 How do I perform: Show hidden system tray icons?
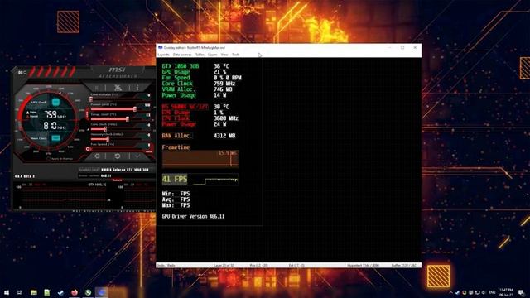(x=450, y=292)
